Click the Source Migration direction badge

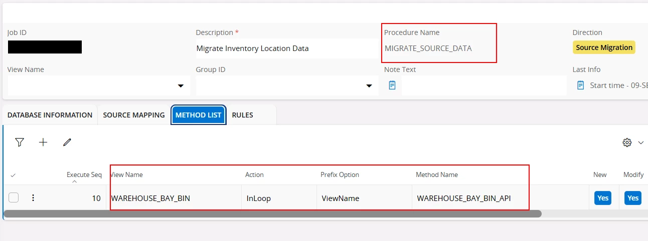point(604,47)
